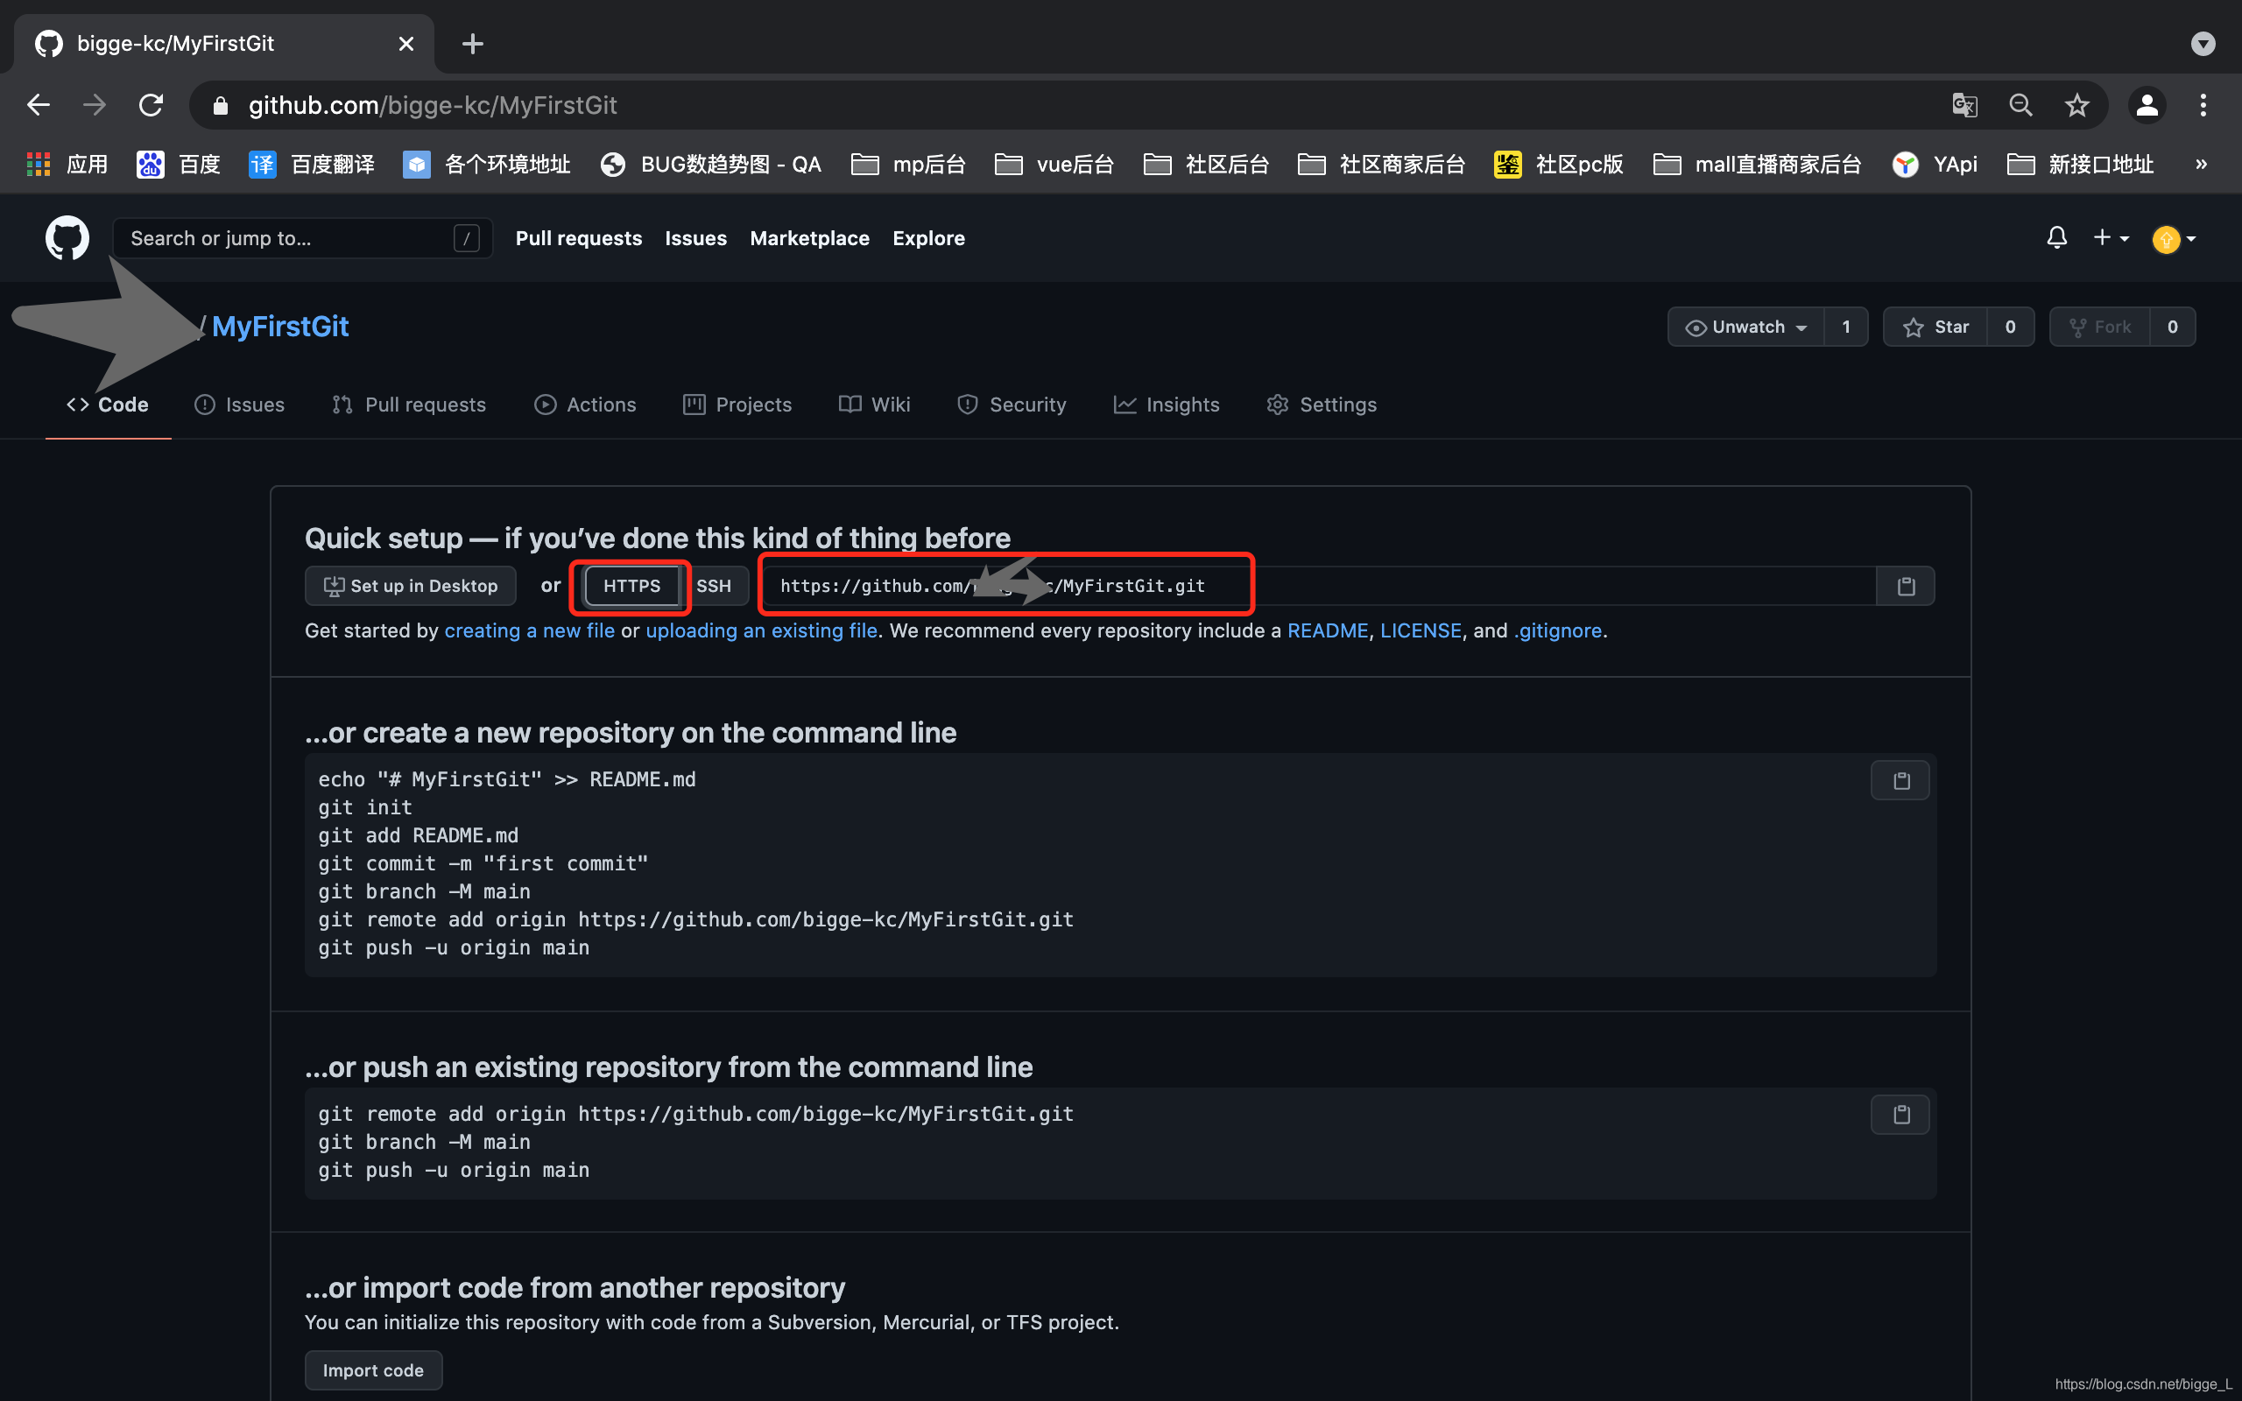The height and width of the screenshot is (1401, 2242).
Task: Switch to the repository Issues tab
Action: tap(239, 405)
